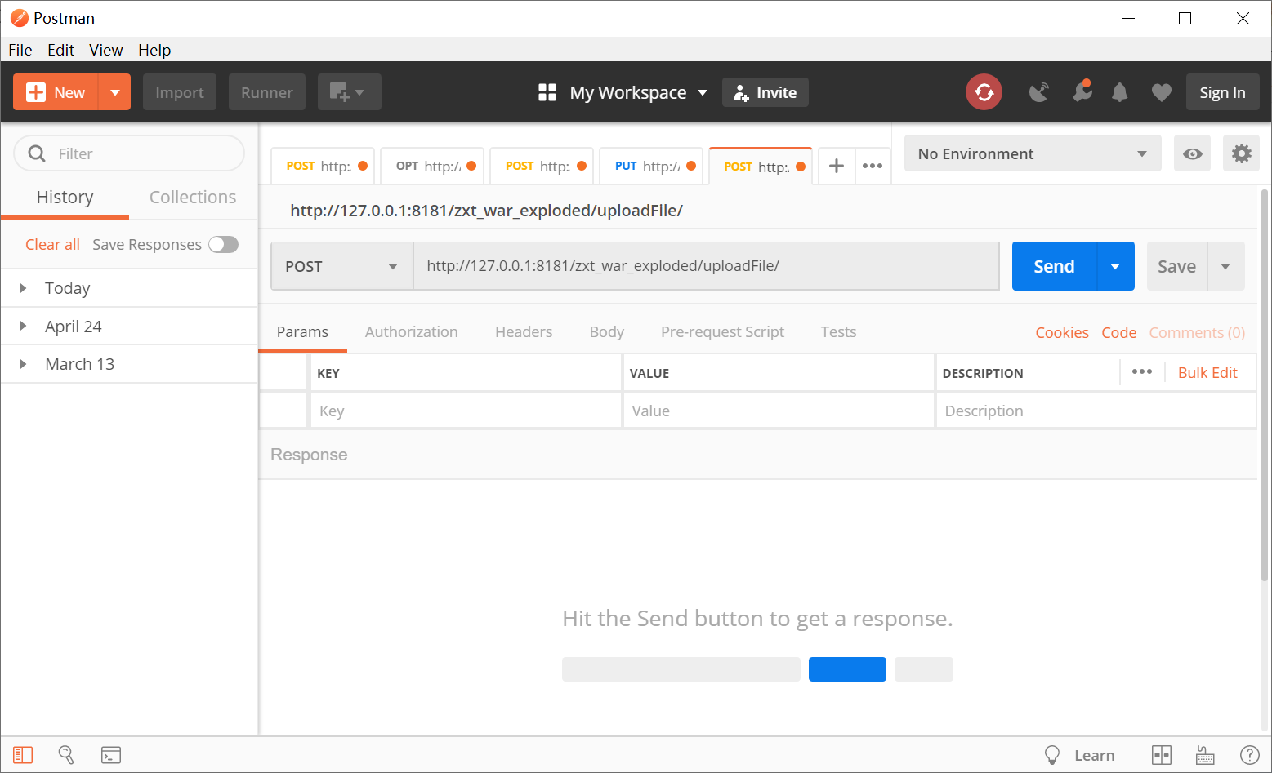
Task: Open params column options three dots
Action: point(1142,372)
